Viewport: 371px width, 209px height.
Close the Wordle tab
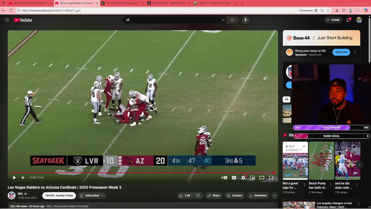(x=235, y=3)
